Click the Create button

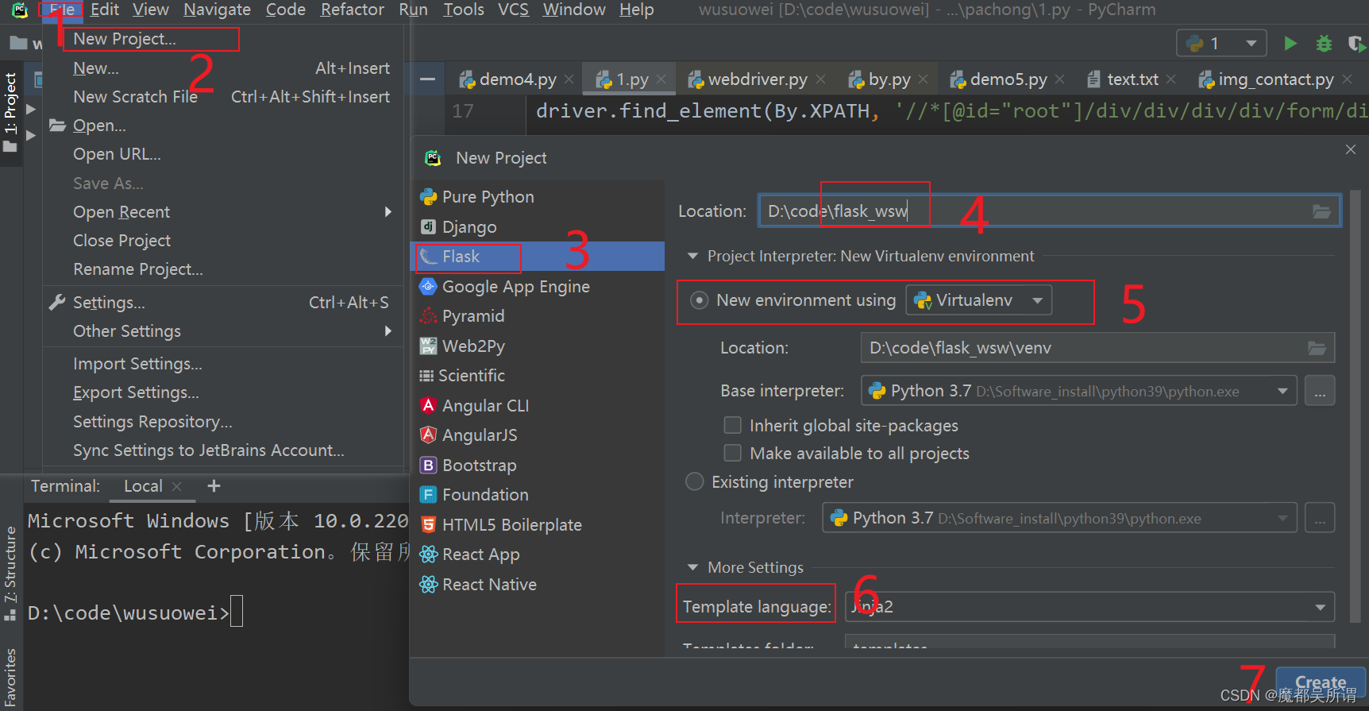click(1321, 682)
